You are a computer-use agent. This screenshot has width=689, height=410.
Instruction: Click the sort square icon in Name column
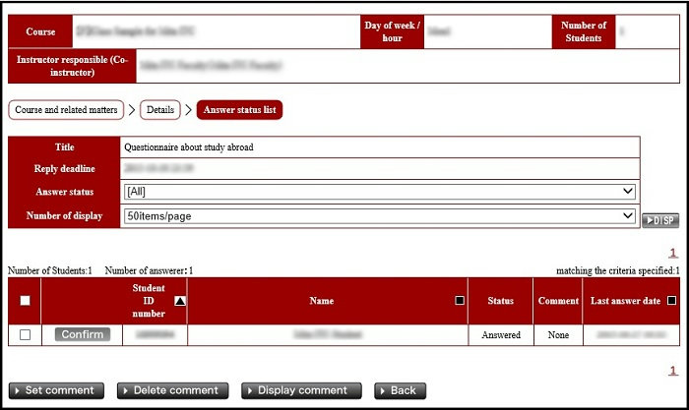pyautogui.click(x=459, y=301)
